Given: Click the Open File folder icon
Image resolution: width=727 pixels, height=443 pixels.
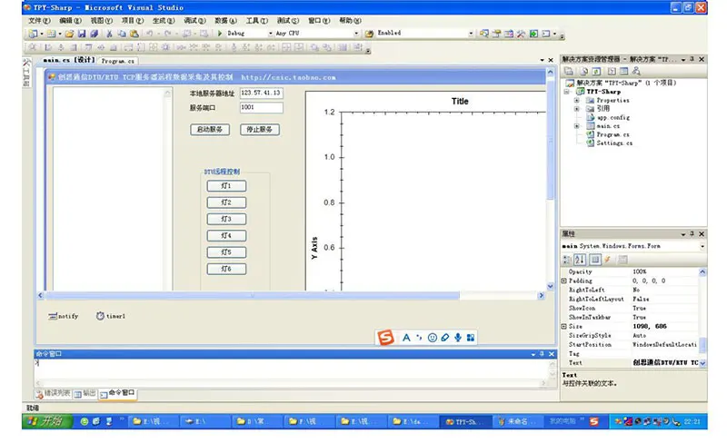Looking at the screenshot, I should click(x=69, y=34).
